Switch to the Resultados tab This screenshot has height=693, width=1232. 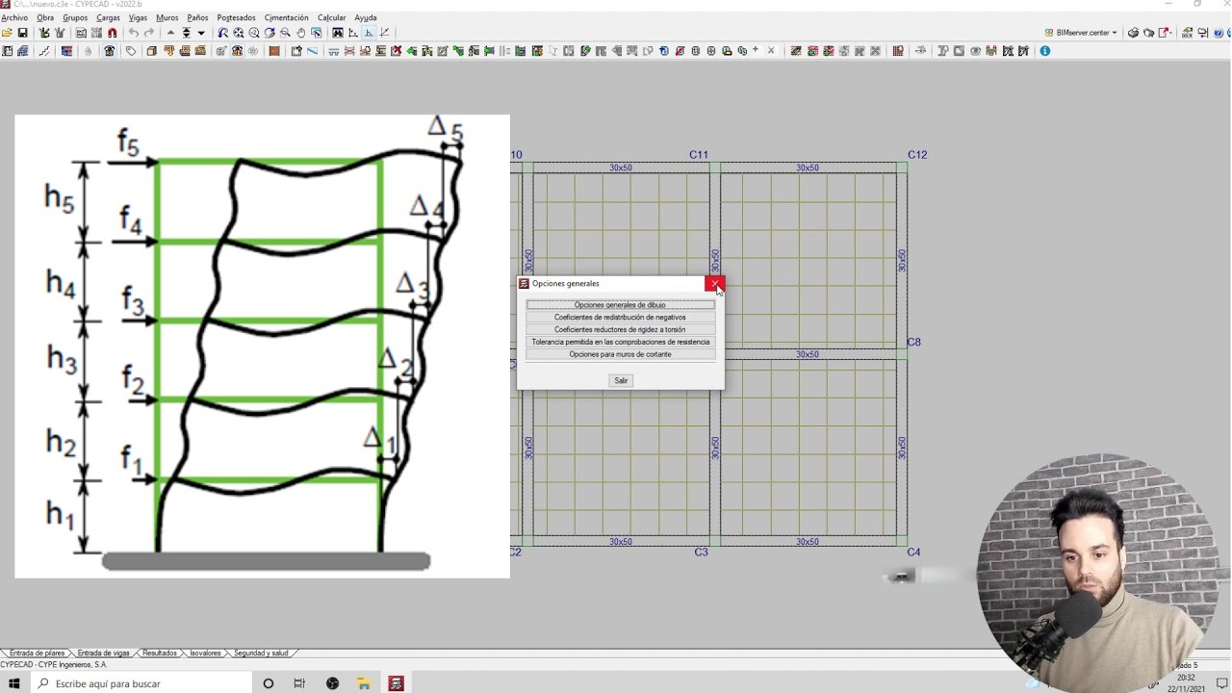click(160, 654)
